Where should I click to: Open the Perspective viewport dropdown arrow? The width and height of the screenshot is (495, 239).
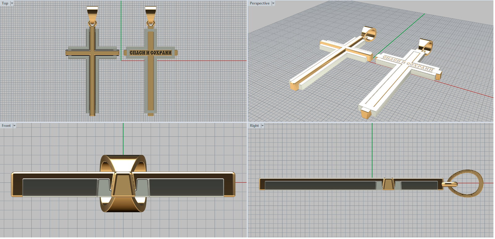pyautogui.click(x=273, y=3)
